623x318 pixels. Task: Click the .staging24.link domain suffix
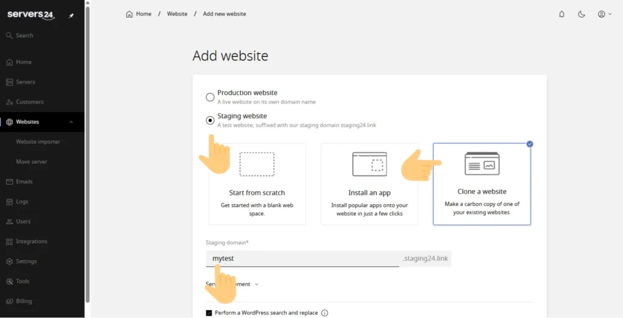pyautogui.click(x=425, y=259)
